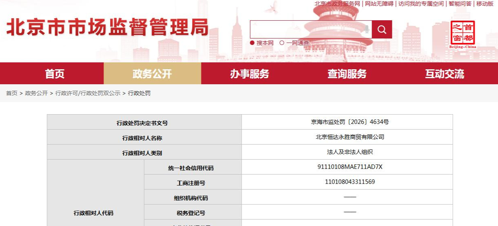
Task: Click the magnifier search button
Action: click(382, 29)
